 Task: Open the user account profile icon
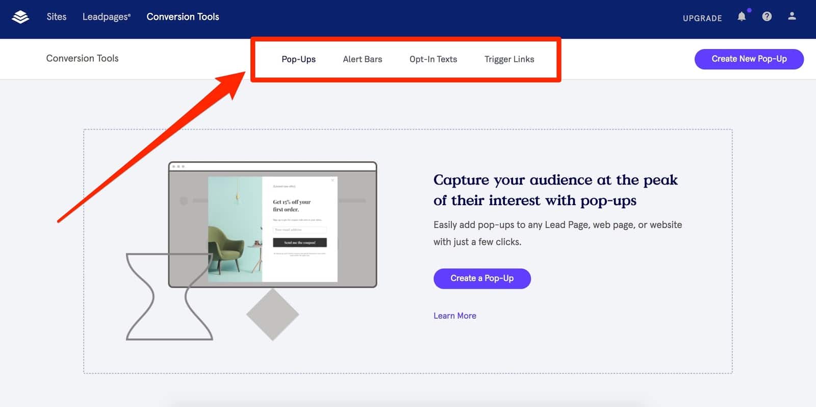pyautogui.click(x=792, y=16)
